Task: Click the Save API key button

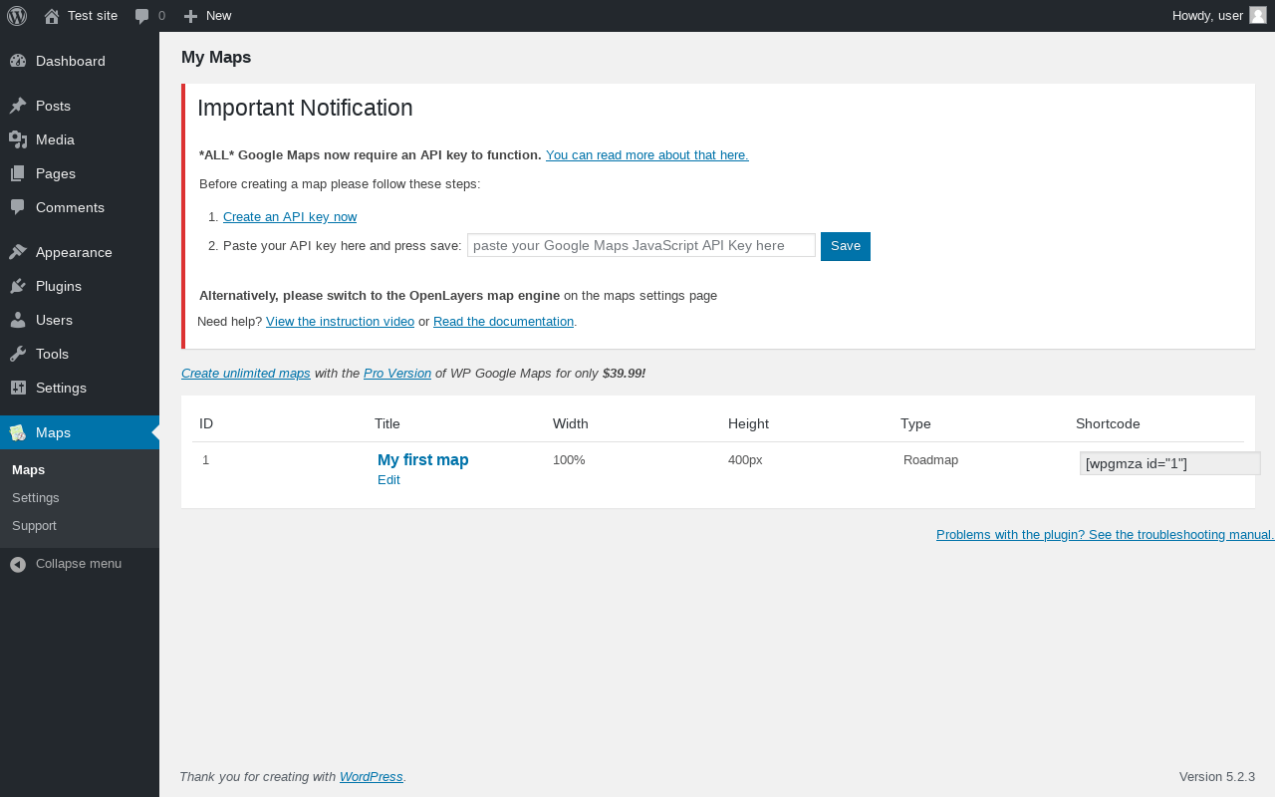Action: pyautogui.click(x=846, y=246)
